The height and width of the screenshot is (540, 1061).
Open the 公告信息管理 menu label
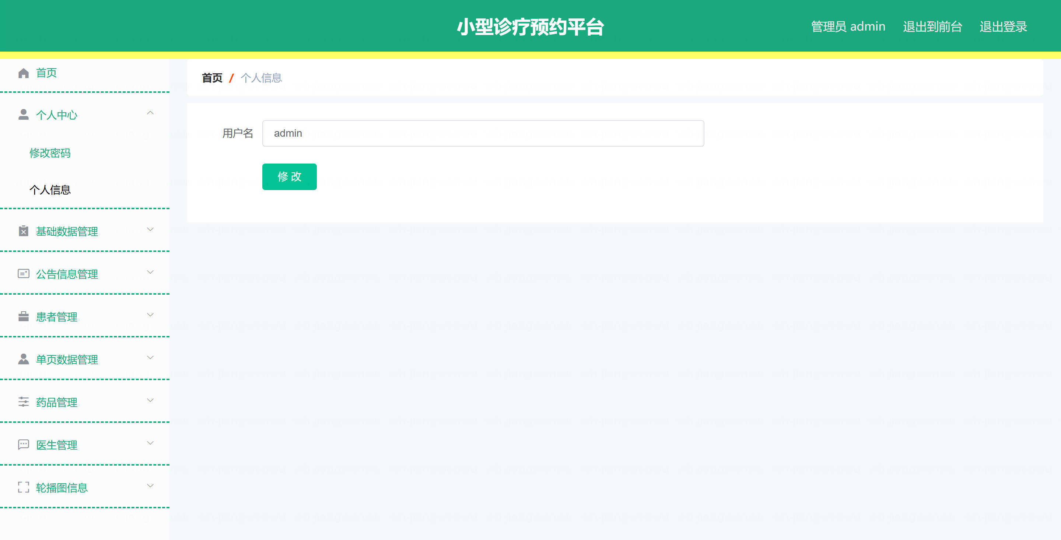[x=67, y=274]
